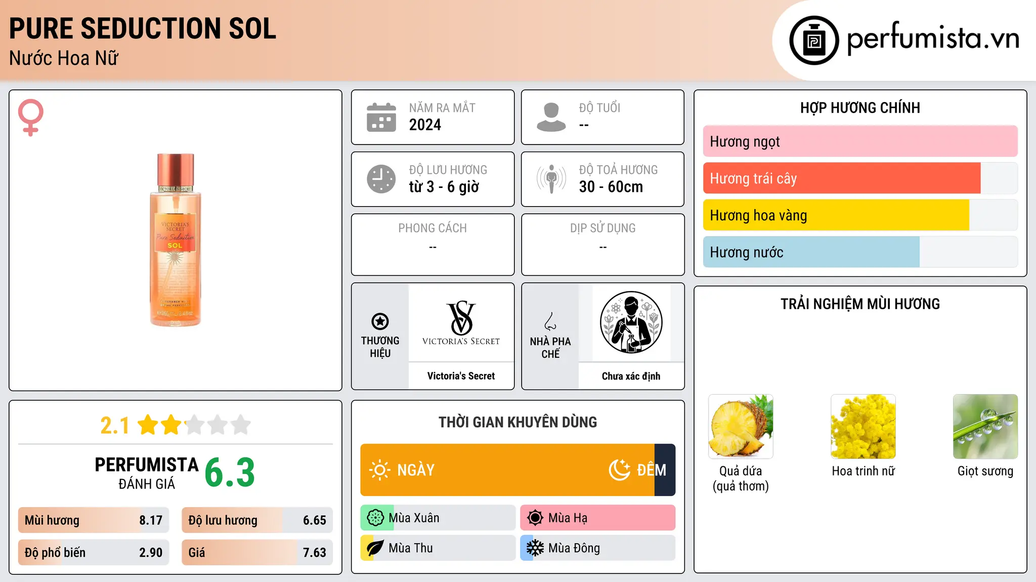Viewport: 1036px width, 582px height.
Task: Click the Giọt sương caption
Action: pos(985,471)
